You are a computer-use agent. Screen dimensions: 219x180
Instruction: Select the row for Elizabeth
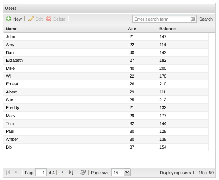click(106, 61)
